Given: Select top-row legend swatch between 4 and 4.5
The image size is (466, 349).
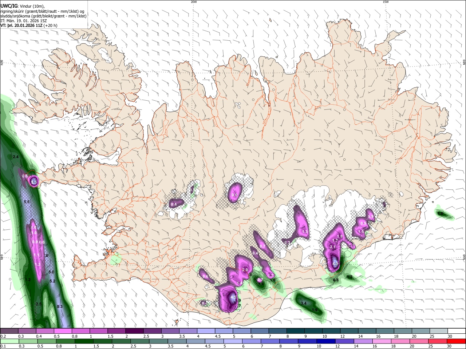Looking at the screenshot, I should [x=206, y=331].
